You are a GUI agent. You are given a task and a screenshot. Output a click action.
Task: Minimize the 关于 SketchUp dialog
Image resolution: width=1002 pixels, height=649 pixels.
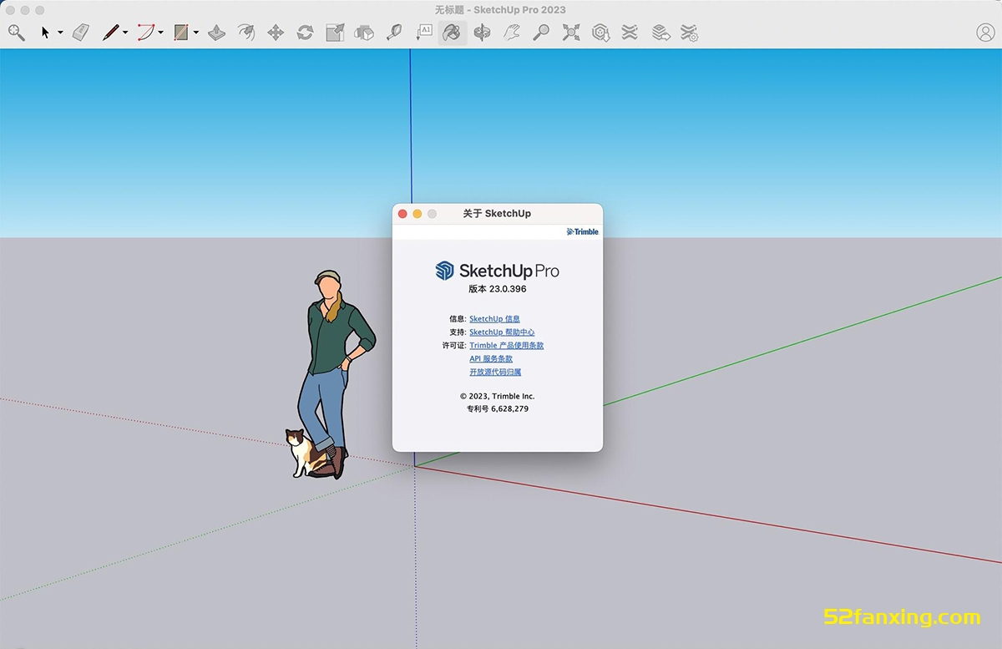(x=417, y=214)
